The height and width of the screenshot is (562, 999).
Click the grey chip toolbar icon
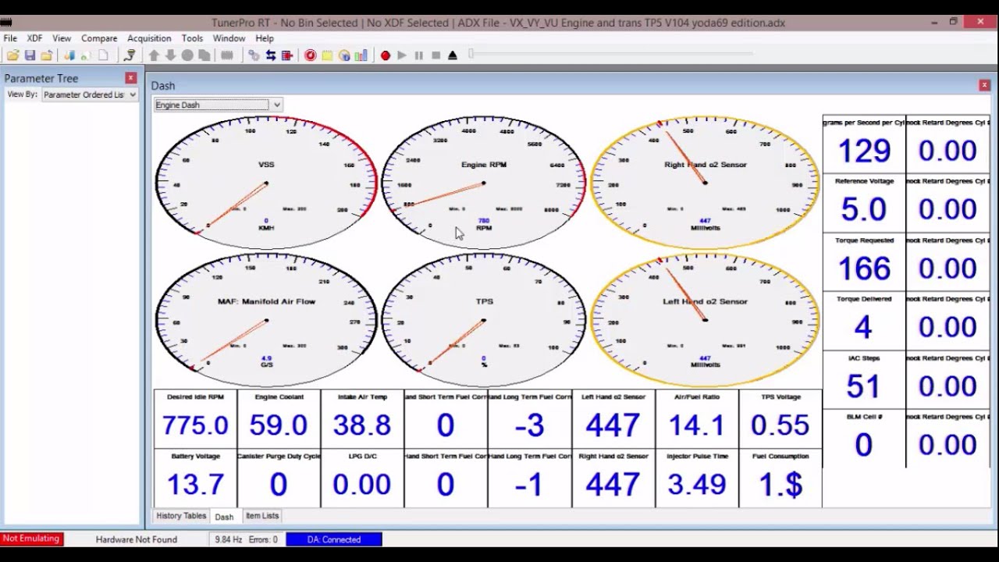pyautogui.click(x=227, y=55)
